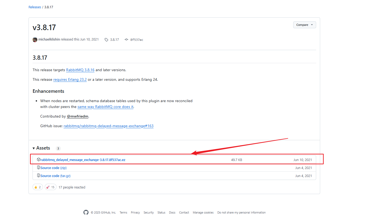Click michaelklishin's avatar image
Image resolution: width=374 pixels, height=221 pixels.
[35, 40]
